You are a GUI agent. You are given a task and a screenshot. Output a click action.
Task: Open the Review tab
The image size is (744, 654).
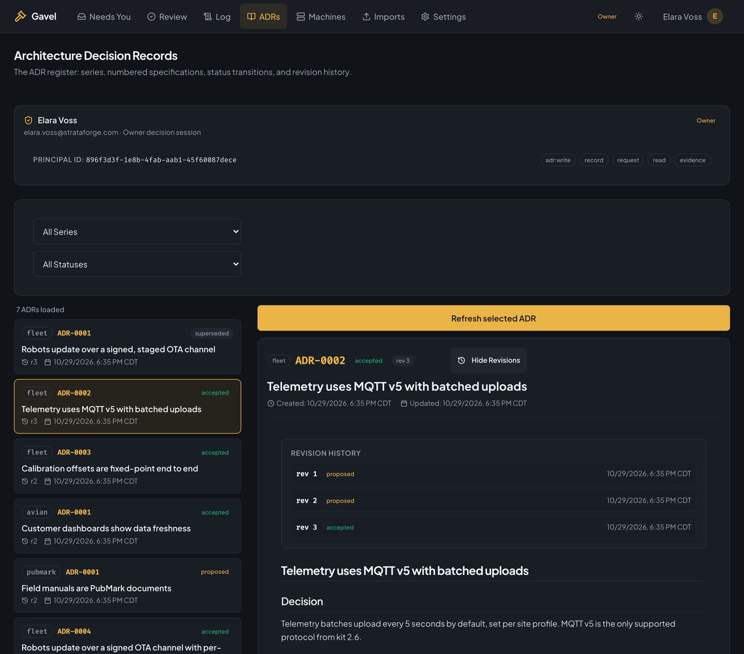tap(167, 17)
